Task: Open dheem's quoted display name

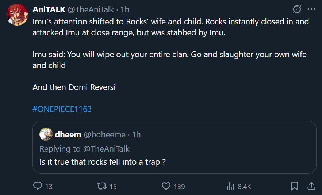Action: (x=68, y=134)
